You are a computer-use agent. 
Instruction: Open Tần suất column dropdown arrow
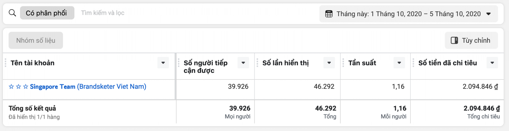pos(399,63)
